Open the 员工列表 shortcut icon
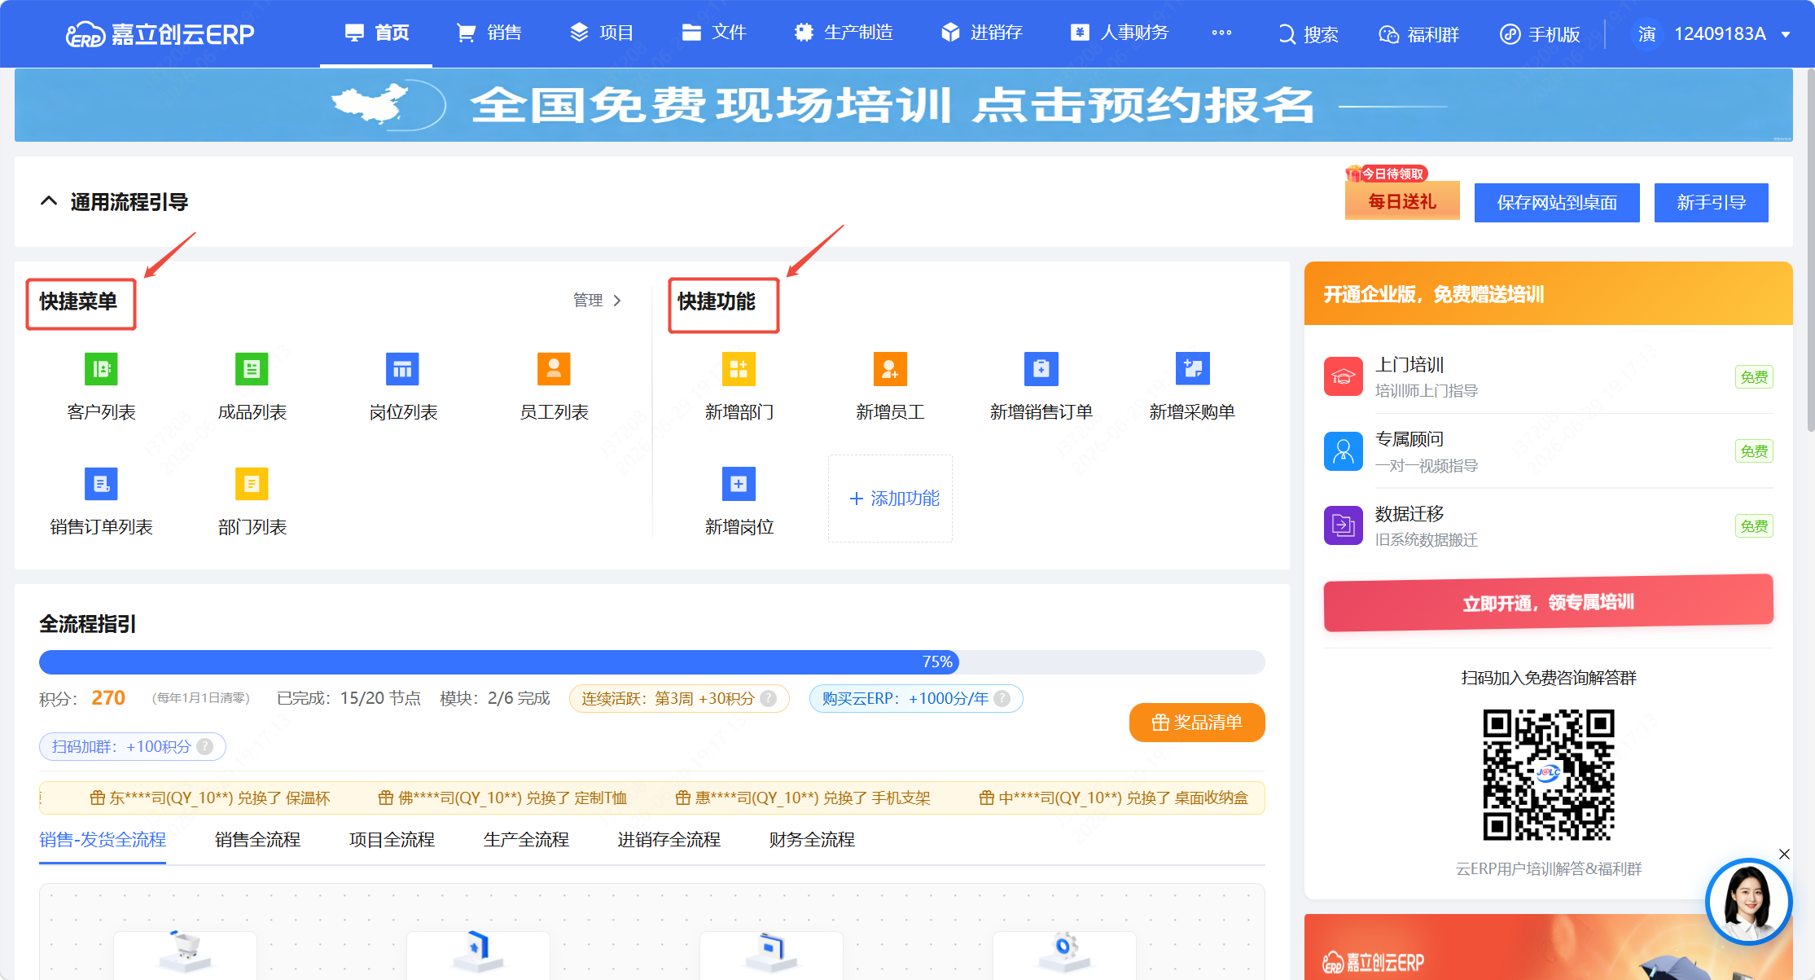The height and width of the screenshot is (980, 1815). click(554, 369)
